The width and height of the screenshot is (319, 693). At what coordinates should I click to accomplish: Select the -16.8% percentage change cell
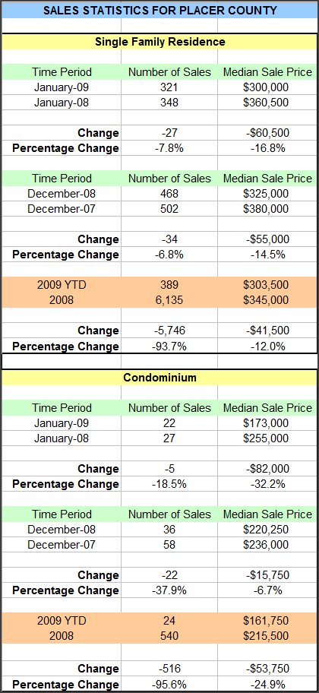[267, 148]
